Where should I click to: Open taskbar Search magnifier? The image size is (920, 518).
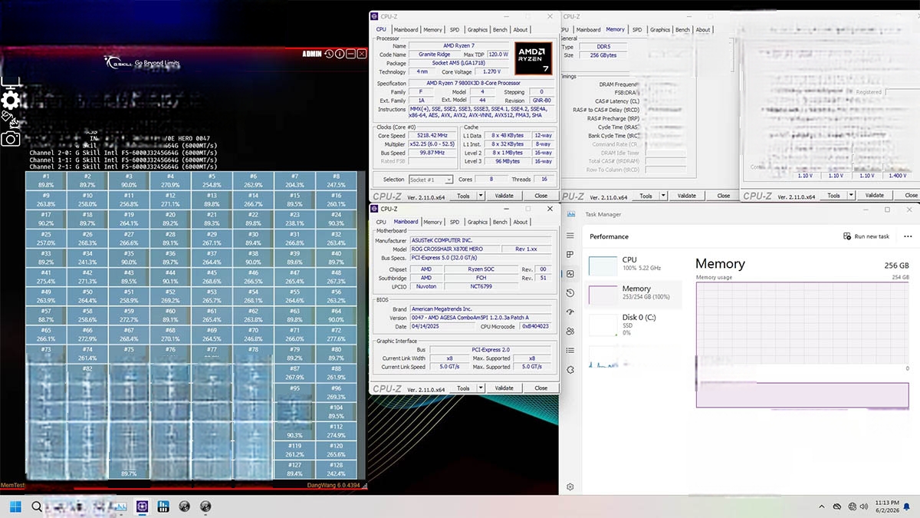click(x=36, y=506)
